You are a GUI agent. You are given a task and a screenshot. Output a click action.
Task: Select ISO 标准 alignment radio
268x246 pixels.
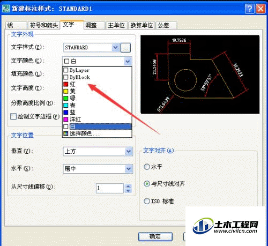coord(147,201)
